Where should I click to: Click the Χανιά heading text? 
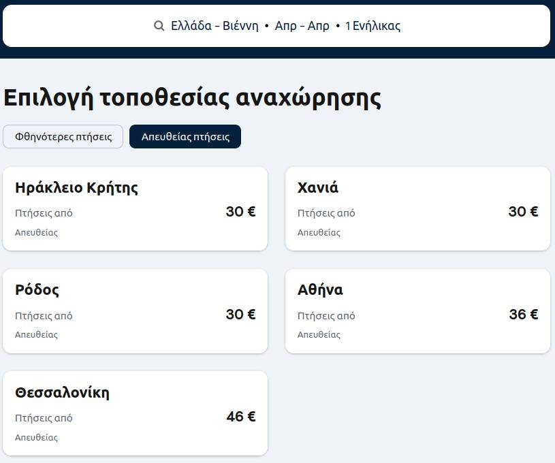click(318, 188)
